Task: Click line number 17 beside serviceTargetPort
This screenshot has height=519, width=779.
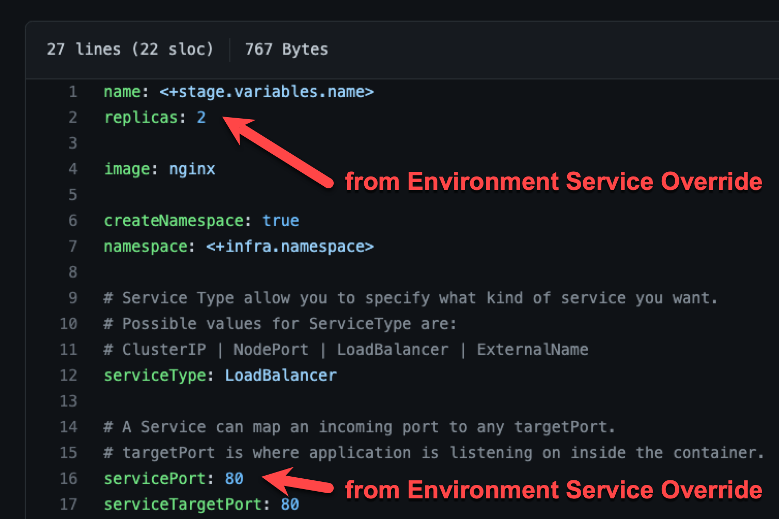Action: pos(69,505)
